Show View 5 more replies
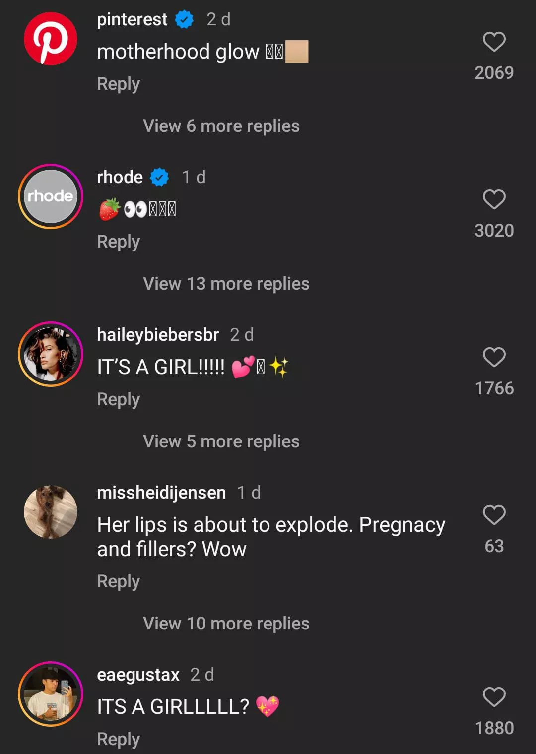The image size is (536, 754). point(221,441)
